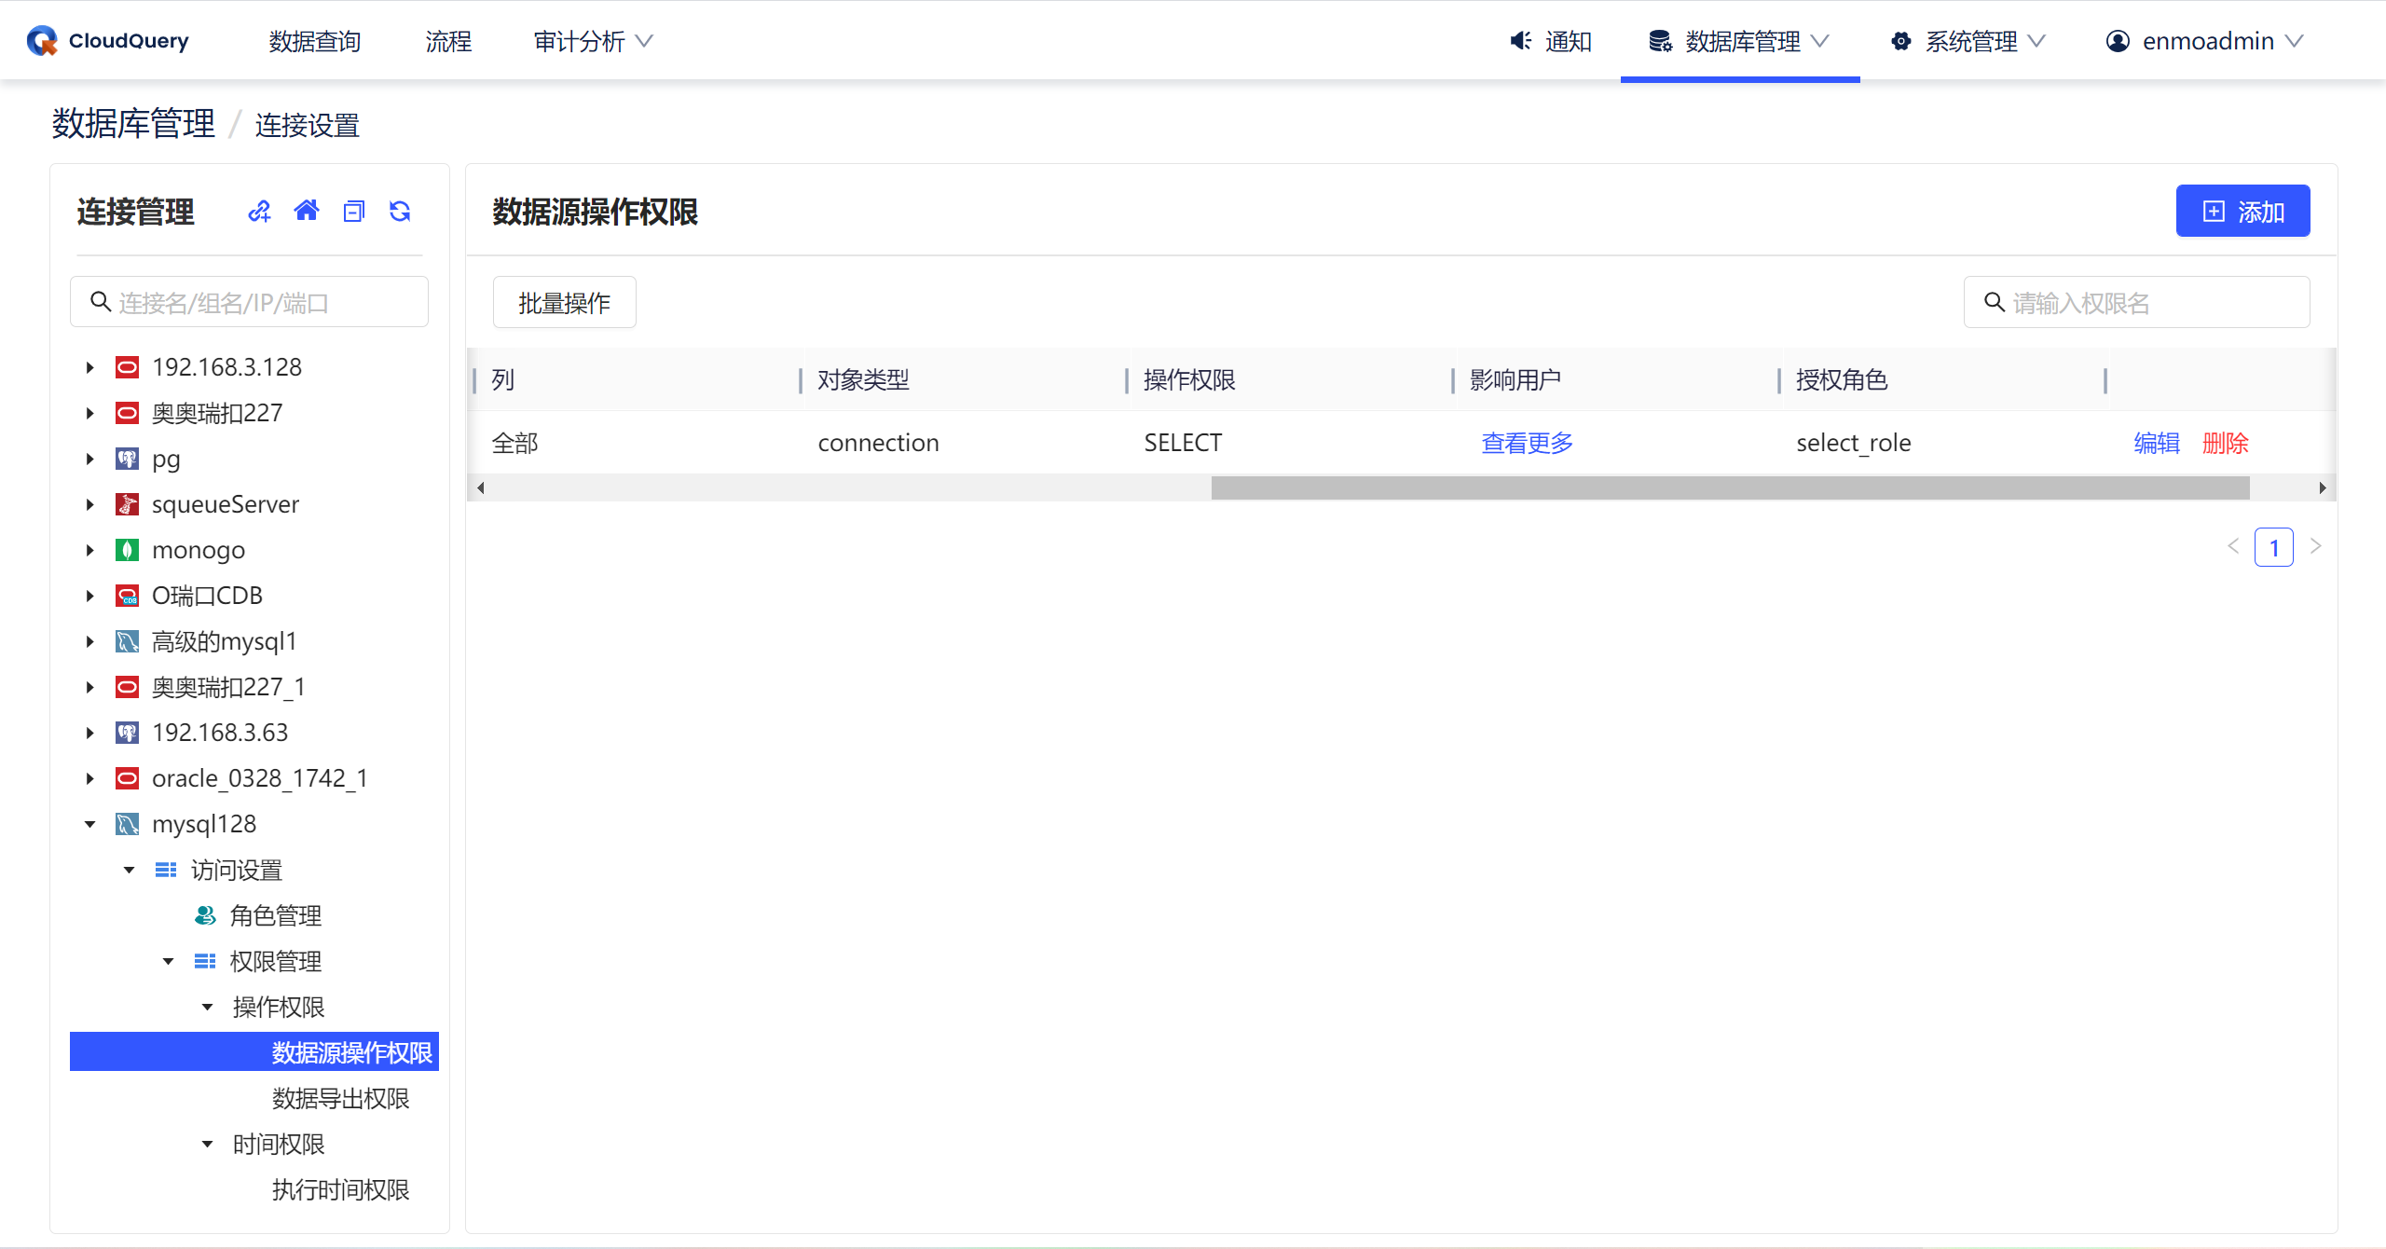Click the 添加 button
This screenshot has width=2386, height=1249.
2242,212
